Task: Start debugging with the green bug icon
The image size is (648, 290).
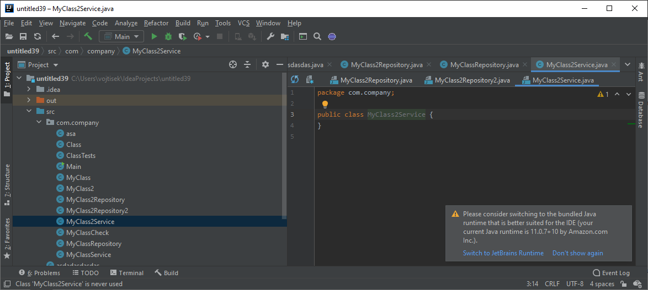Action: [168, 37]
